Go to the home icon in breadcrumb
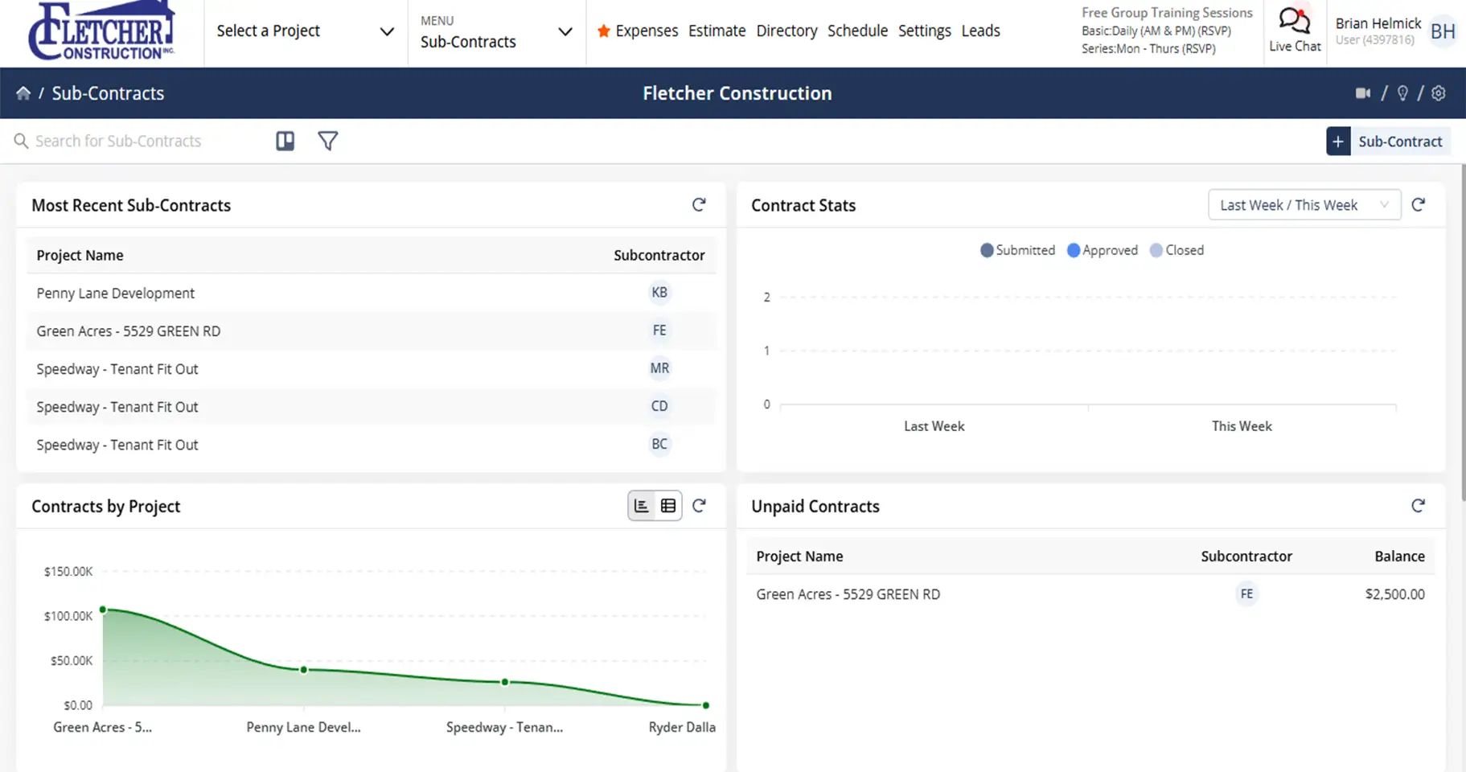The image size is (1466, 772). [23, 93]
